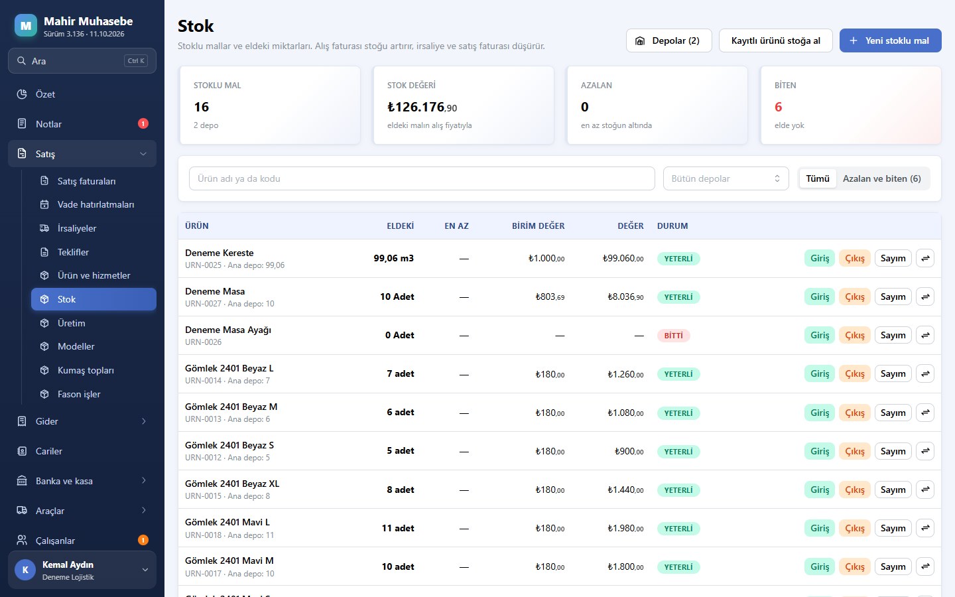Filter by Azalan ve biten (6)
This screenshot has width=955, height=597.
882,178
